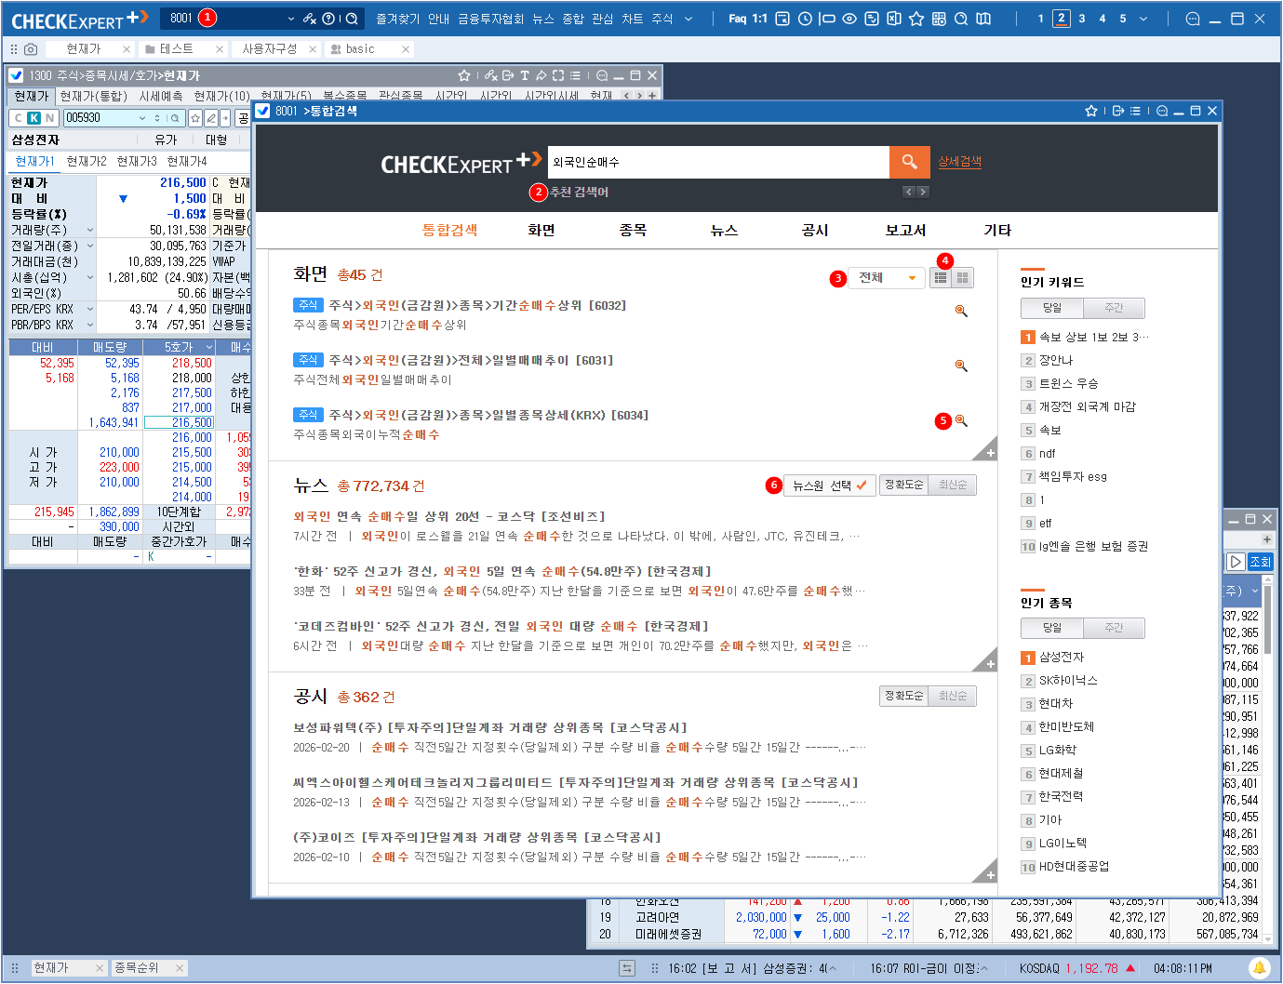This screenshot has width=1283, height=984.
Task: Switch results to grid view
Action: click(x=963, y=277)
